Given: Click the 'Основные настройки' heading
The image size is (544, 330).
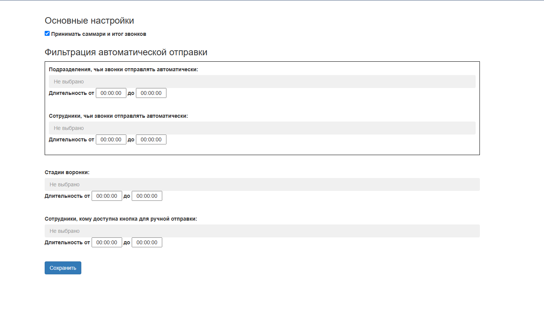Looking at the screenshot, I should tap(89, 21).
